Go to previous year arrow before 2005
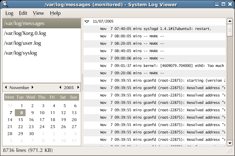 pyautogui.click(x=60, y=87)
